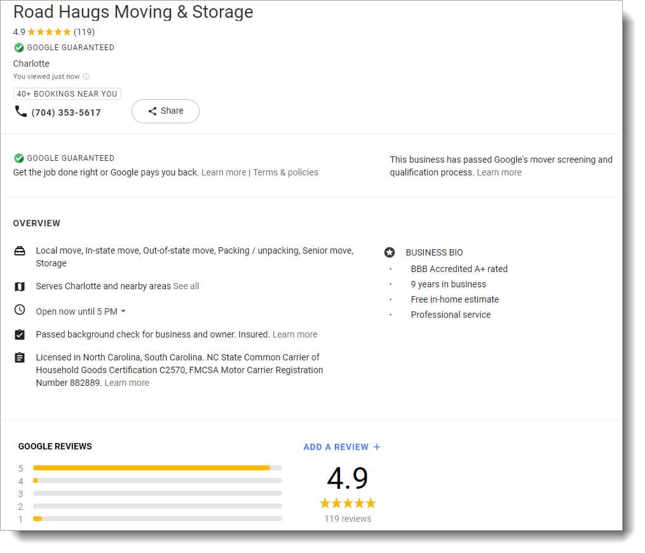Call the number (704) 353-5617

[x=66, y=113]
